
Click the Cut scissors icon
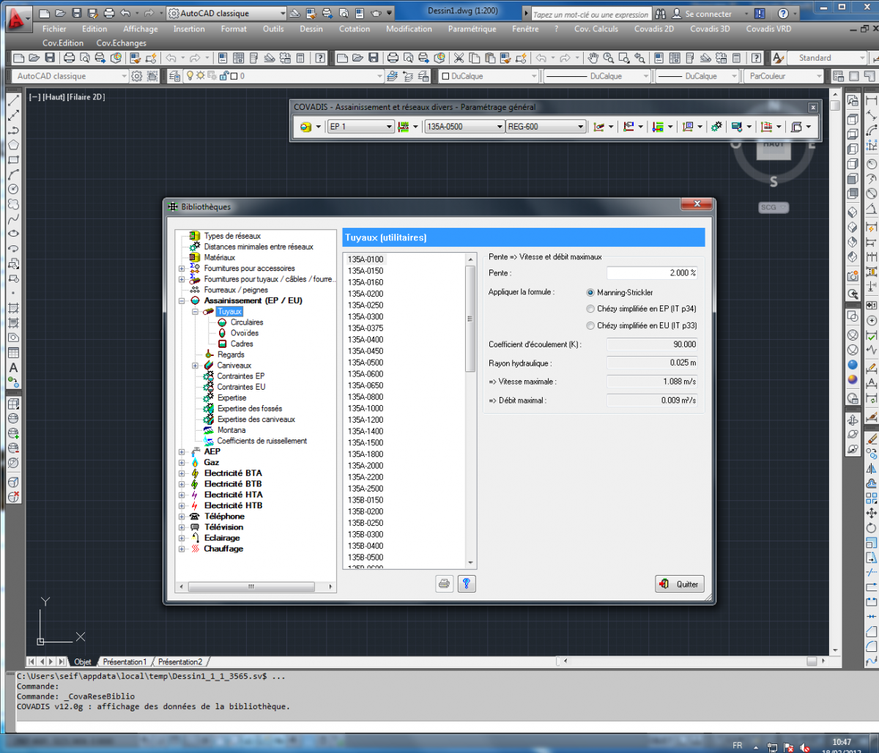[459, 58]
